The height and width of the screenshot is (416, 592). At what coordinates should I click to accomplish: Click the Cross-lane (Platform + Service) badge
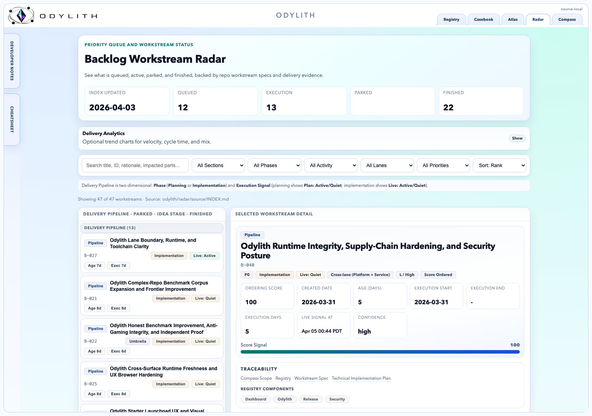pos(360,275)
